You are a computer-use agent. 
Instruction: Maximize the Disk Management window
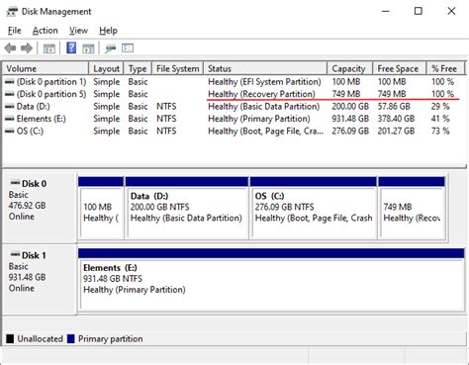tap(419, 11)
